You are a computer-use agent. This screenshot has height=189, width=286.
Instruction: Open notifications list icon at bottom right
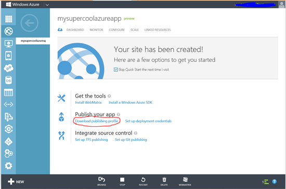(x=266, y=182)
